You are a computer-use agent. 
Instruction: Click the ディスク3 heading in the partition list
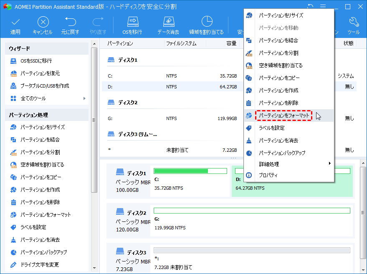pos(138,134)
